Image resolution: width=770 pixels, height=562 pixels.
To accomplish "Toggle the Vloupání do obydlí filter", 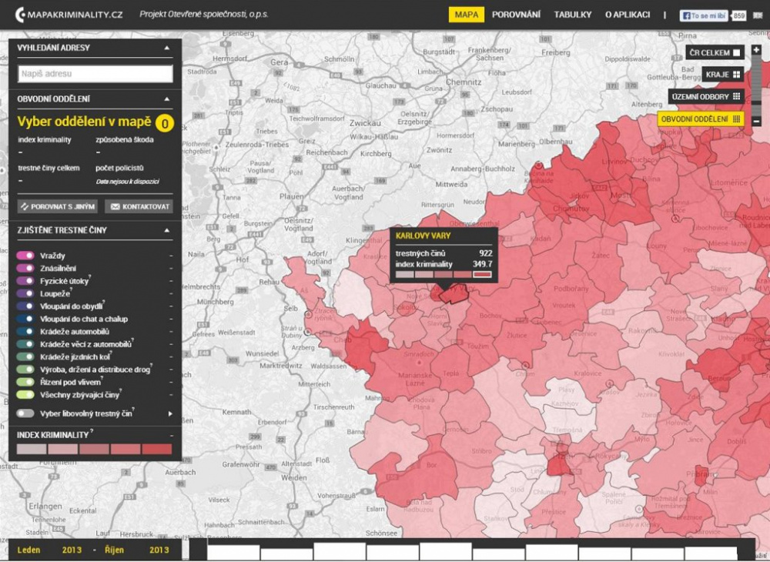I will pyautogui.click(x=25, y=306).
